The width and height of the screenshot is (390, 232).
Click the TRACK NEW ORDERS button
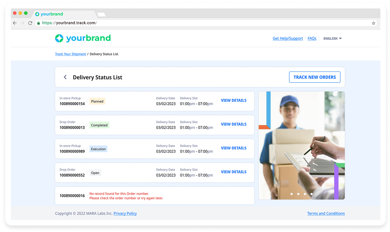click(315, 77)
